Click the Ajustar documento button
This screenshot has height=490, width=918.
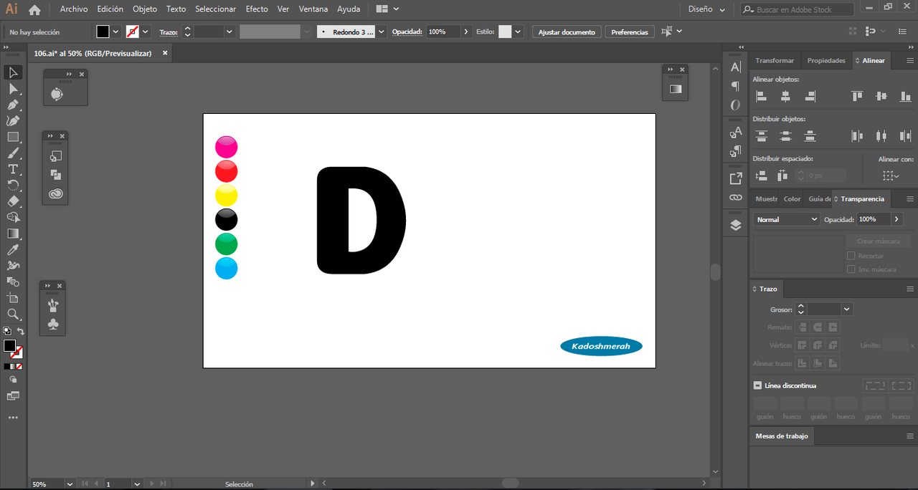567,32
